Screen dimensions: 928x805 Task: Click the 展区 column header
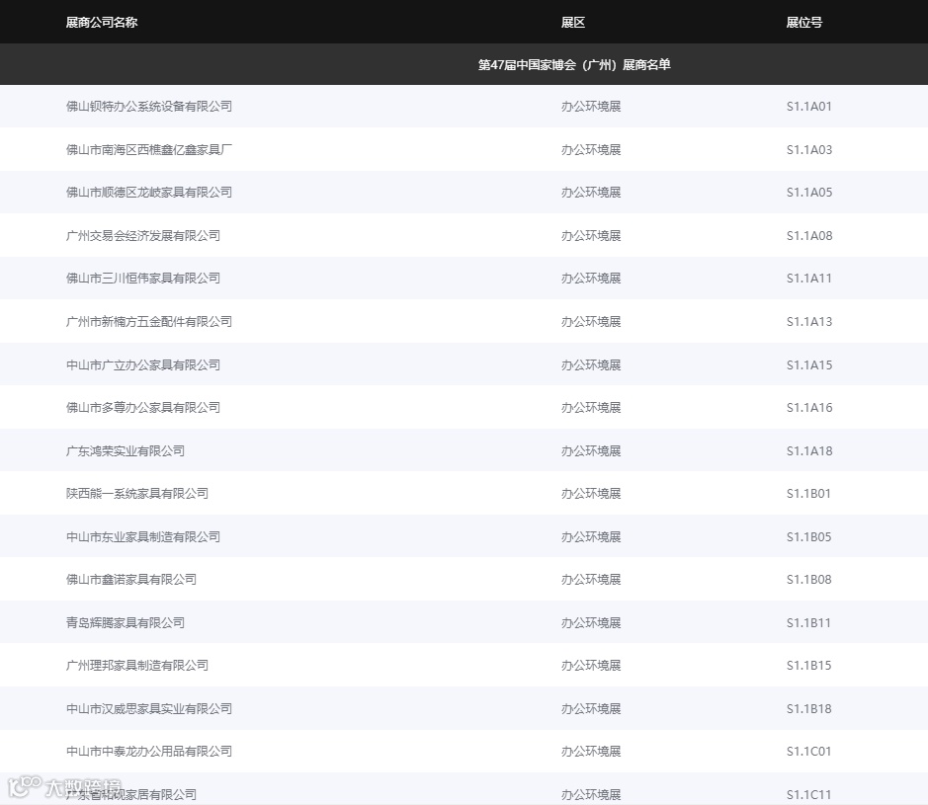tap(573, 23)
